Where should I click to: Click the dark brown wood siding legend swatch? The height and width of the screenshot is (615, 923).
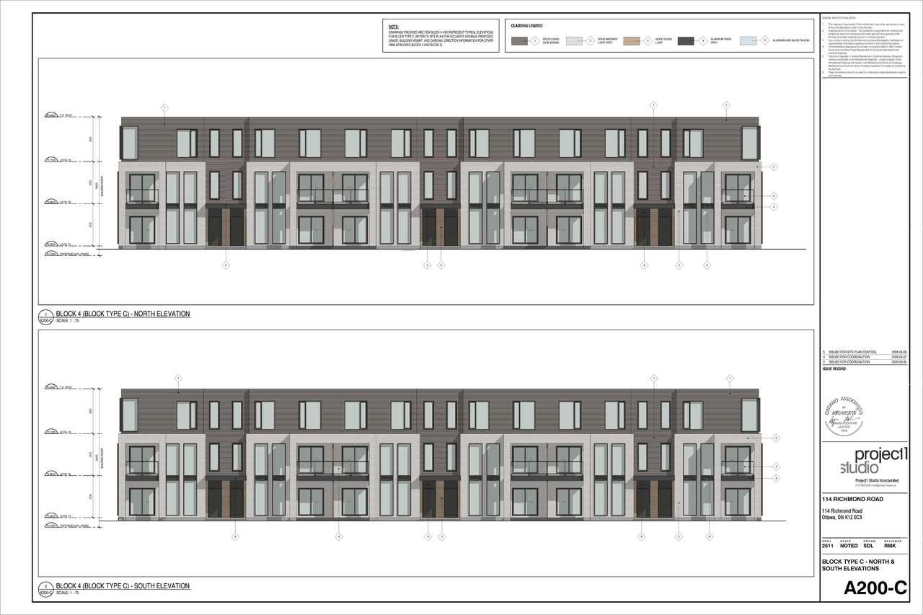[x=519, y=41]
